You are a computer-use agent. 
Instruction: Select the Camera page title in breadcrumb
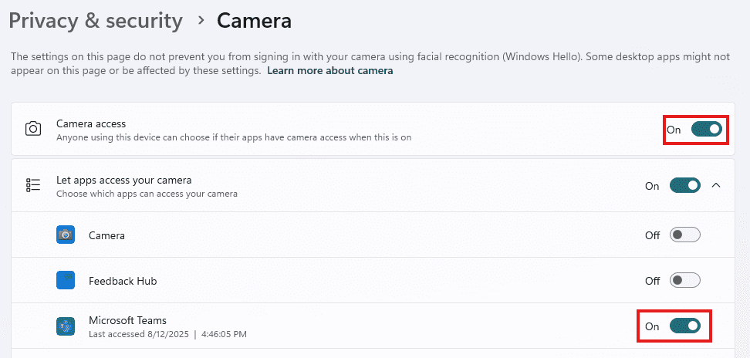pyautogui.click(x=254, y=21)
